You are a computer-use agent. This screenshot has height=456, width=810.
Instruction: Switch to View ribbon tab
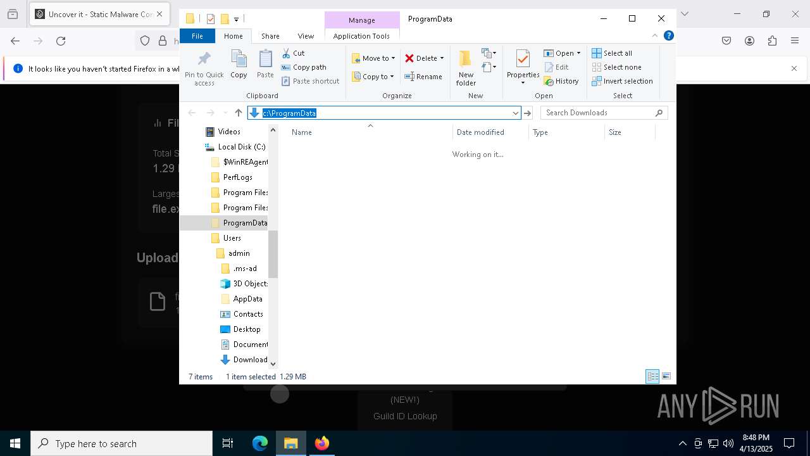306,36
